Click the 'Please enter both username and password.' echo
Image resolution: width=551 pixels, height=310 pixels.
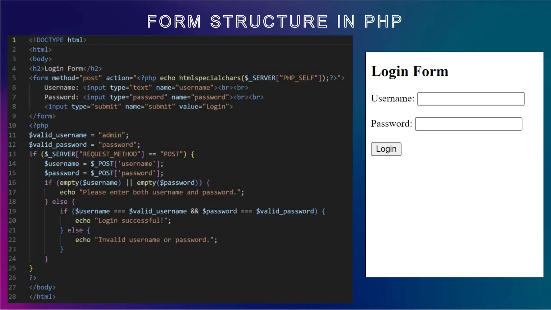[x=152, y=192]
